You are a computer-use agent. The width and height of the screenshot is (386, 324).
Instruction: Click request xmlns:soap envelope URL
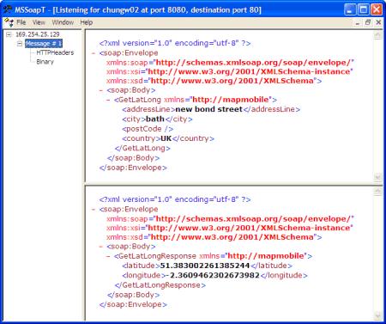pos(254,63)
